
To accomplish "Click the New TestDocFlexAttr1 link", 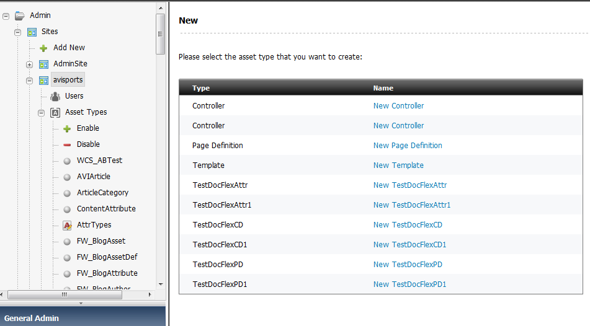I will pos(412,205).
